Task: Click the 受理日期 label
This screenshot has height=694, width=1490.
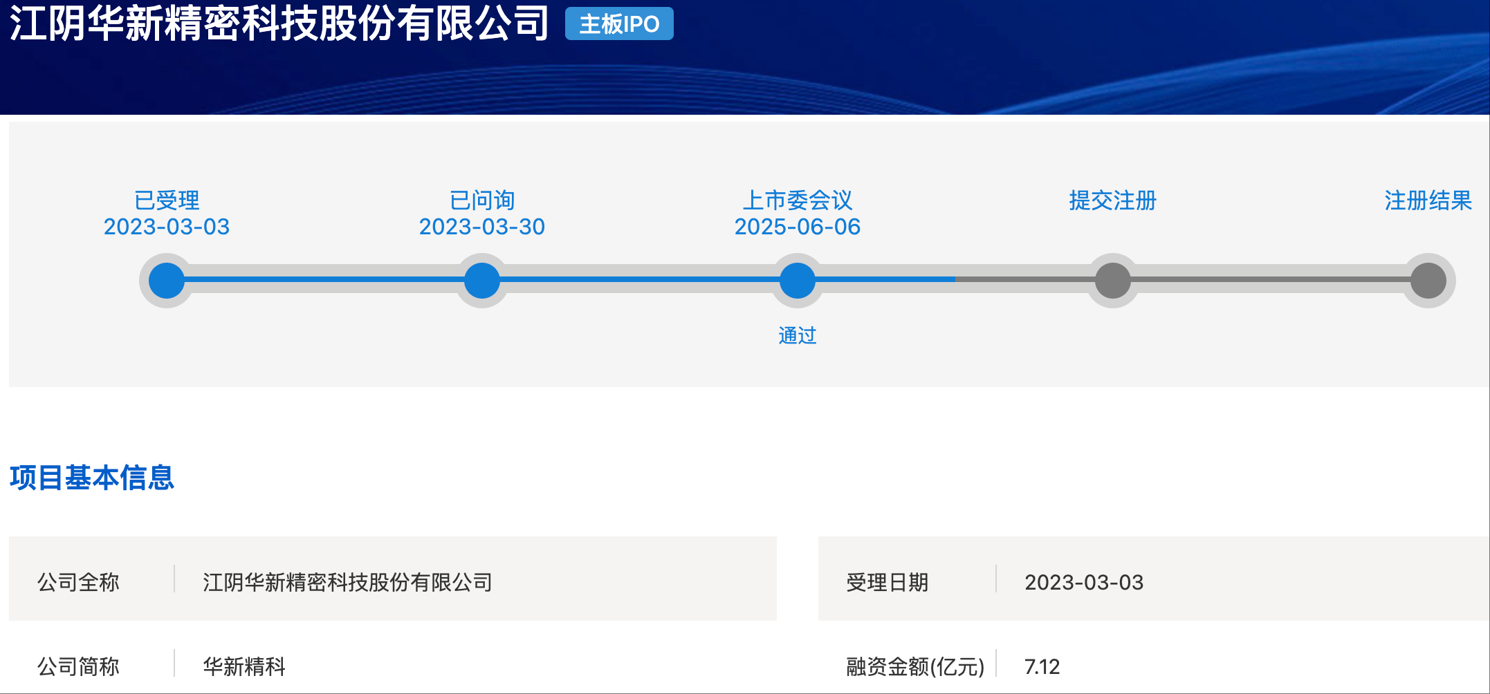Action: [x=887, y=582]
